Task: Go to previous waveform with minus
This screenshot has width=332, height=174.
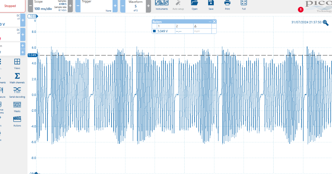Action: coord(123,6)
